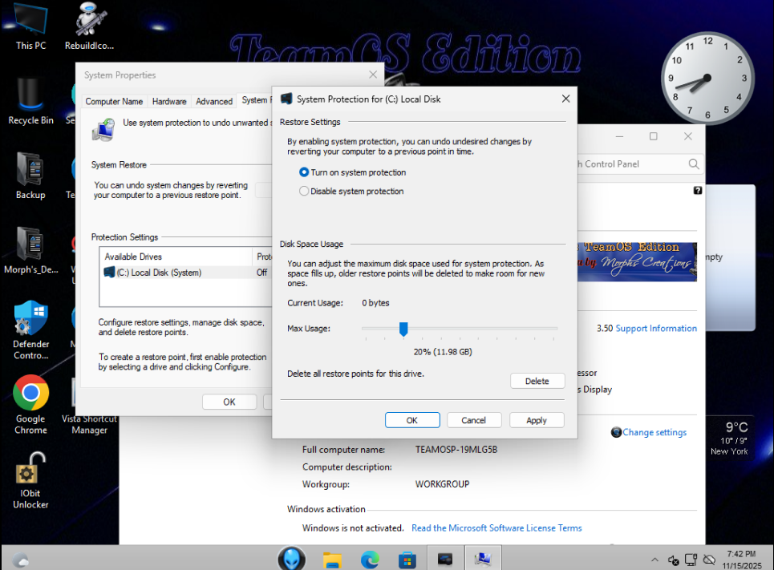Click the weather cloud icon on taskbar

pyautogui.click(x=20, y=560)
